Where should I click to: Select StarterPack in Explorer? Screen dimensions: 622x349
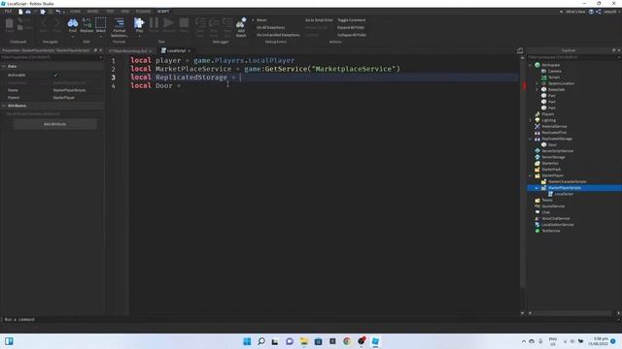[551, 170]
